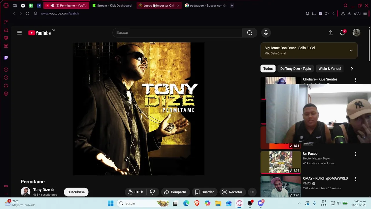
Task: Click the Guardar save button
Action: (204, 192)
